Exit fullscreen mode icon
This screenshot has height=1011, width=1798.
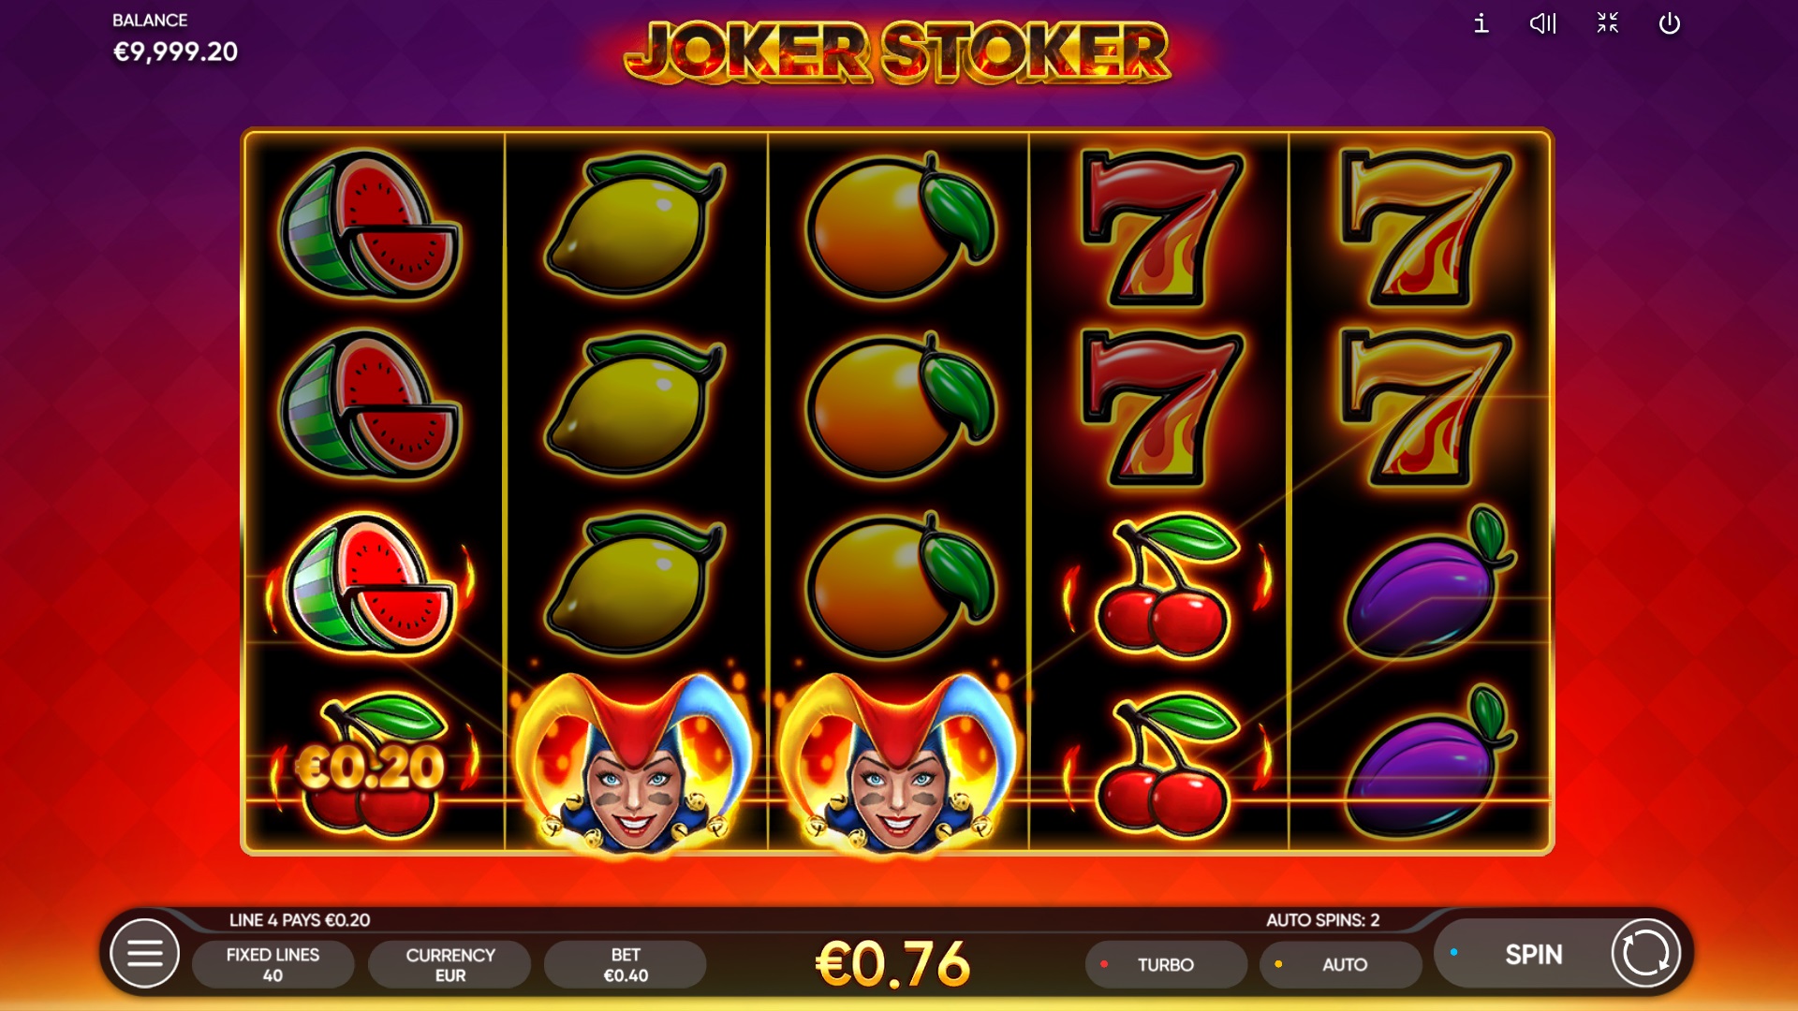pyautogui.click(x=1607, y=22)
